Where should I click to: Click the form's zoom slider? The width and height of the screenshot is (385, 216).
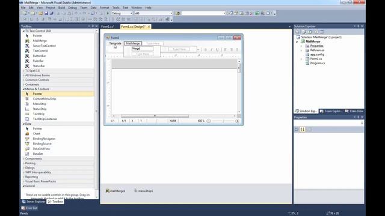coord(223,121)
